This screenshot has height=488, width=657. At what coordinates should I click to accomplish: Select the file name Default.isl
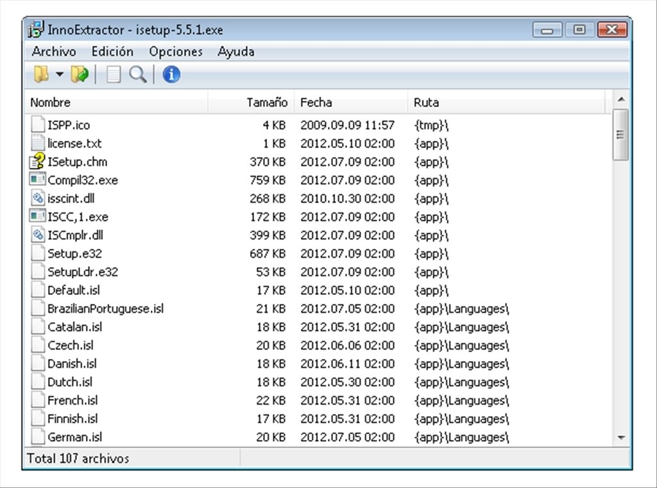pyautogui.click(x=74, y=290)
